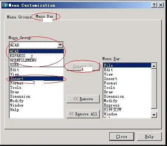Select Edit in the left menus list

click(x=36, y=70)
